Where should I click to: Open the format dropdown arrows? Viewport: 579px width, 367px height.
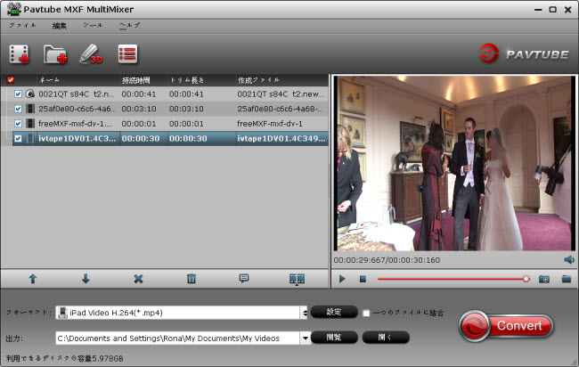pos(305,313)
